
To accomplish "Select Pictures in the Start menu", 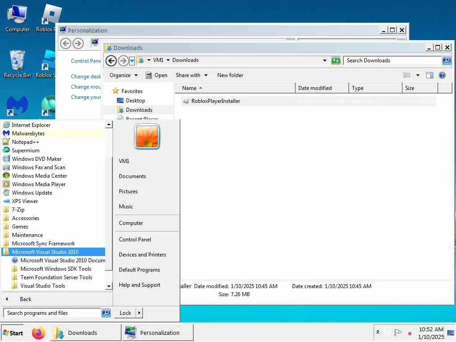I will point(128,191).
